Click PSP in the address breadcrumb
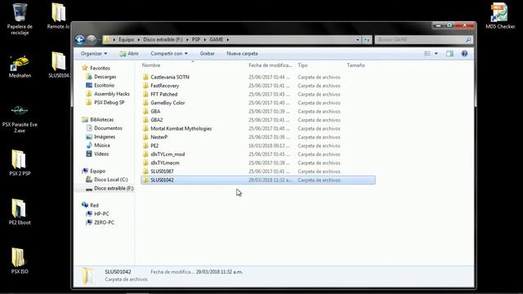Image resolution: width=523 pixels, height=294 pixels. pyautogui.click(x=196, y=40)
